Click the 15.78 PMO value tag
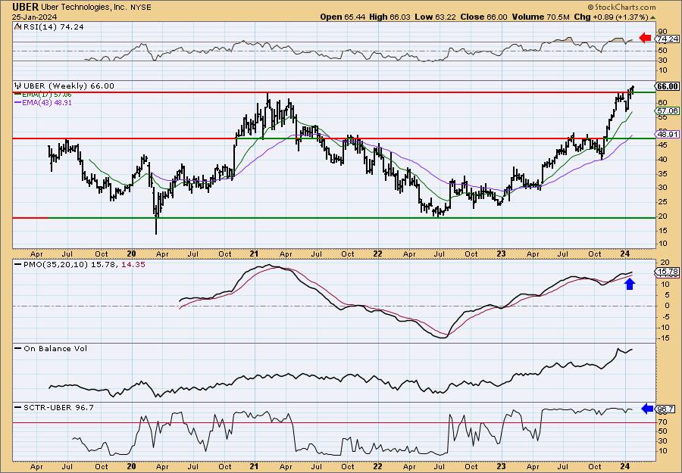 coord(668,272)
